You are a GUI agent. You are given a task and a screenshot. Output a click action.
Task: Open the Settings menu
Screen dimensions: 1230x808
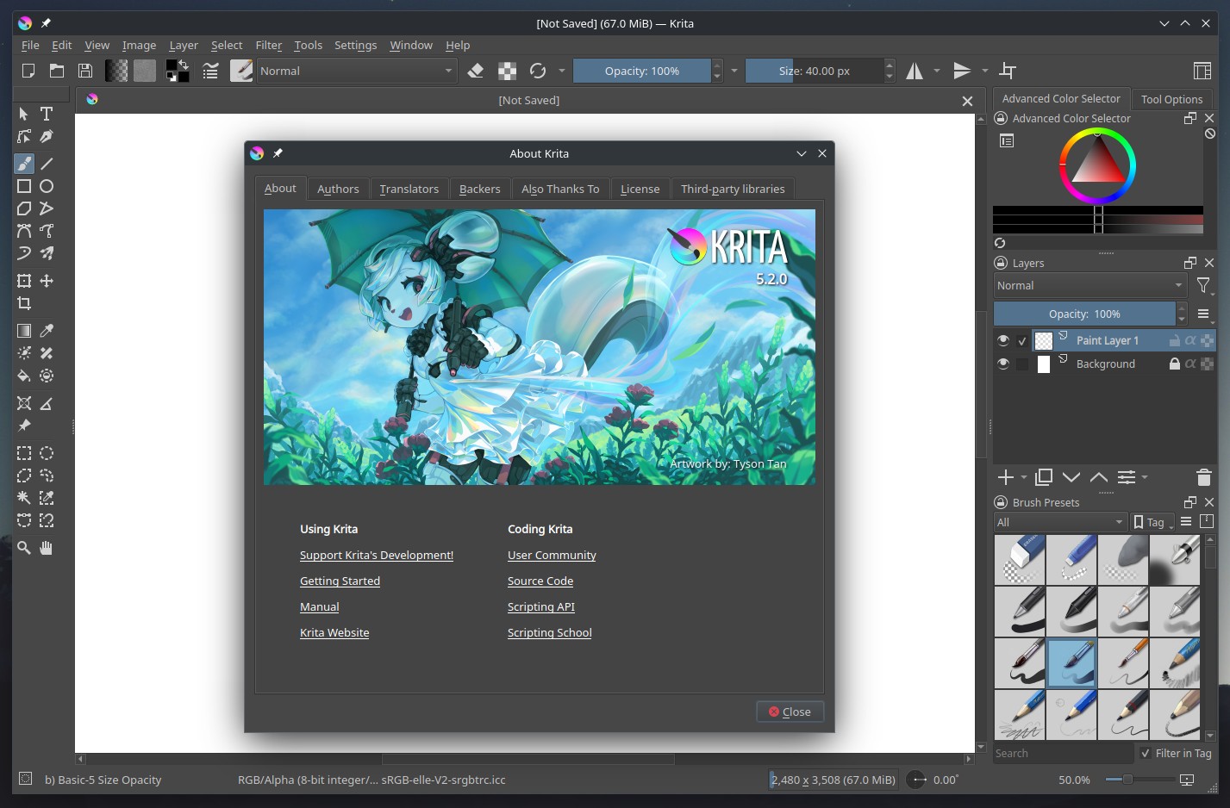(355, 45)
